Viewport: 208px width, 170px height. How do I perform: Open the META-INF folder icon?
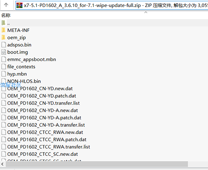[x=3, y=30]
